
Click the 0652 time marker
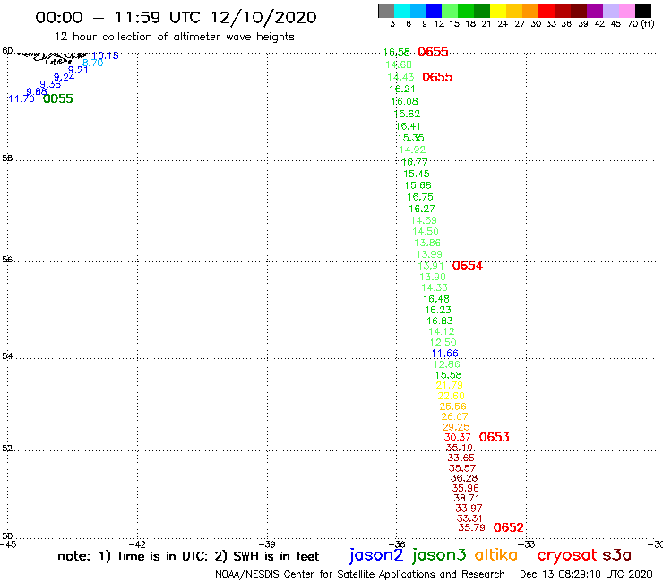[x=508, y=527]
